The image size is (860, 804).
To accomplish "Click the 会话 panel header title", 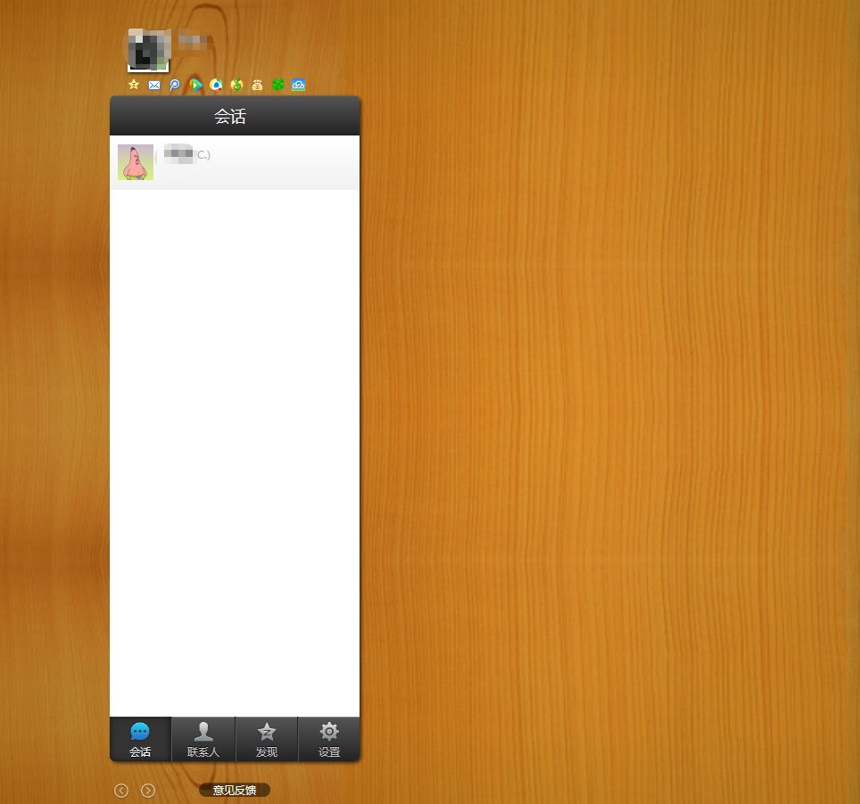I will tap(230, 116).
